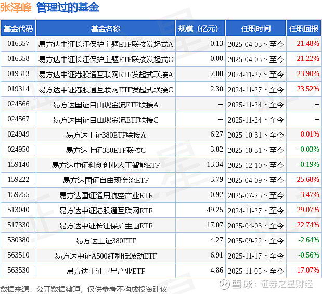The width and height of the screenshot is (322, 294).
Task: Click 易方达中证长江保护主题ETF联接发起式C name
Action: point(106,59)
